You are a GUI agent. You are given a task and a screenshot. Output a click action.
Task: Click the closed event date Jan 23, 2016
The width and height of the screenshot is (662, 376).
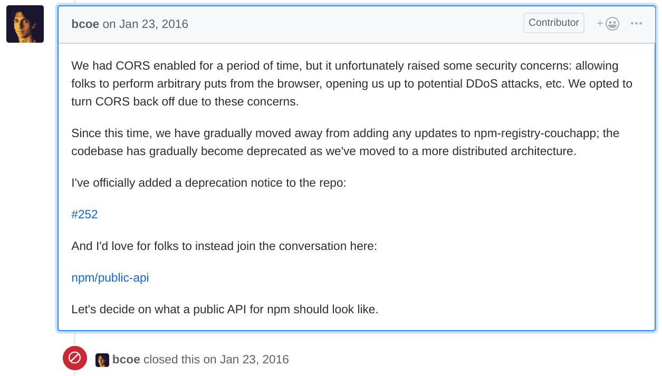click(x=254, y=360)
